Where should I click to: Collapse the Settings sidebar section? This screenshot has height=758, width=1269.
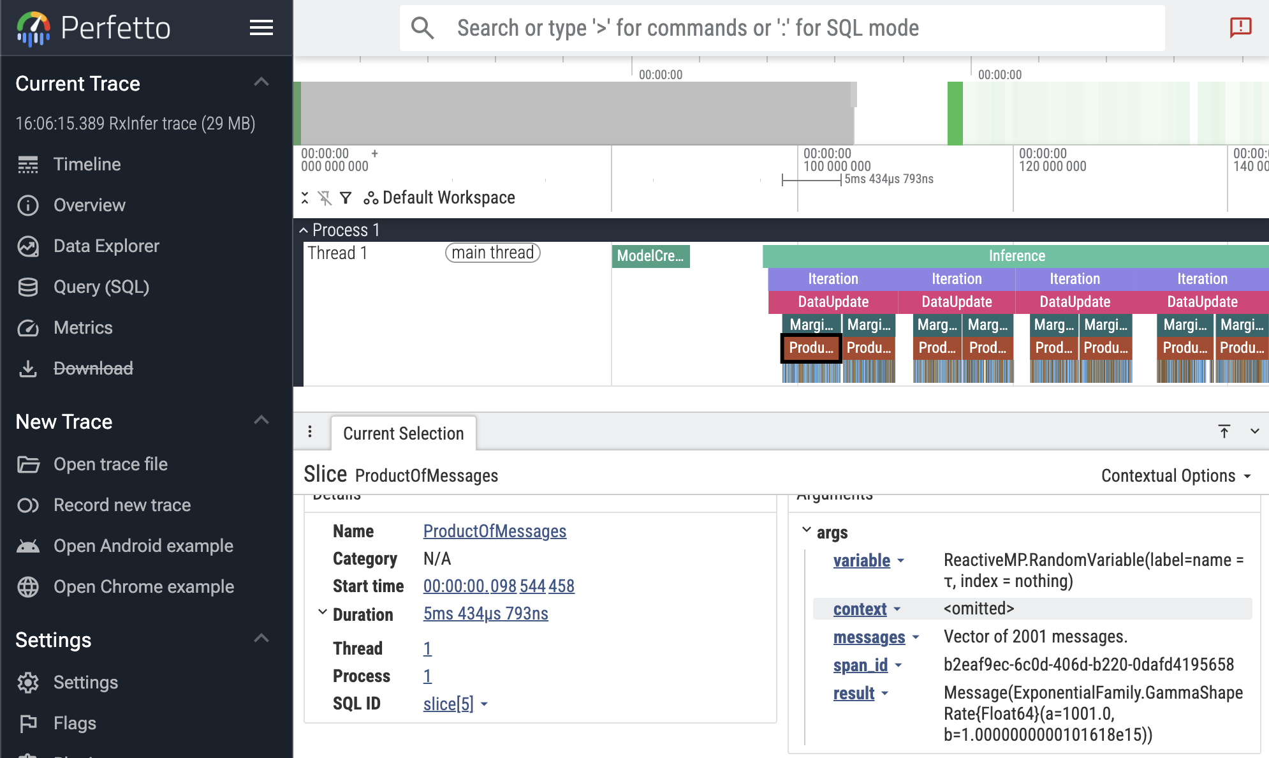[x=261, y=639]
